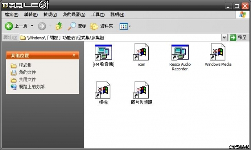
Task: Click the 相機 label text
Action: coord(103,102)
